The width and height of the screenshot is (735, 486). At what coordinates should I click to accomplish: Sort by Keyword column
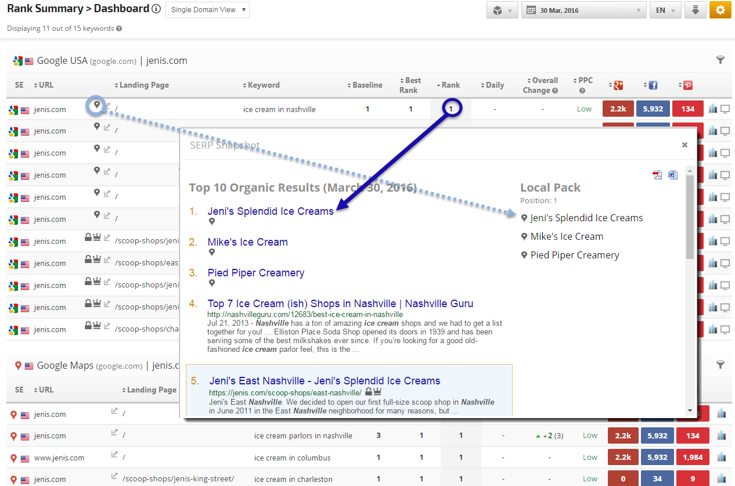tap(261, 85)
